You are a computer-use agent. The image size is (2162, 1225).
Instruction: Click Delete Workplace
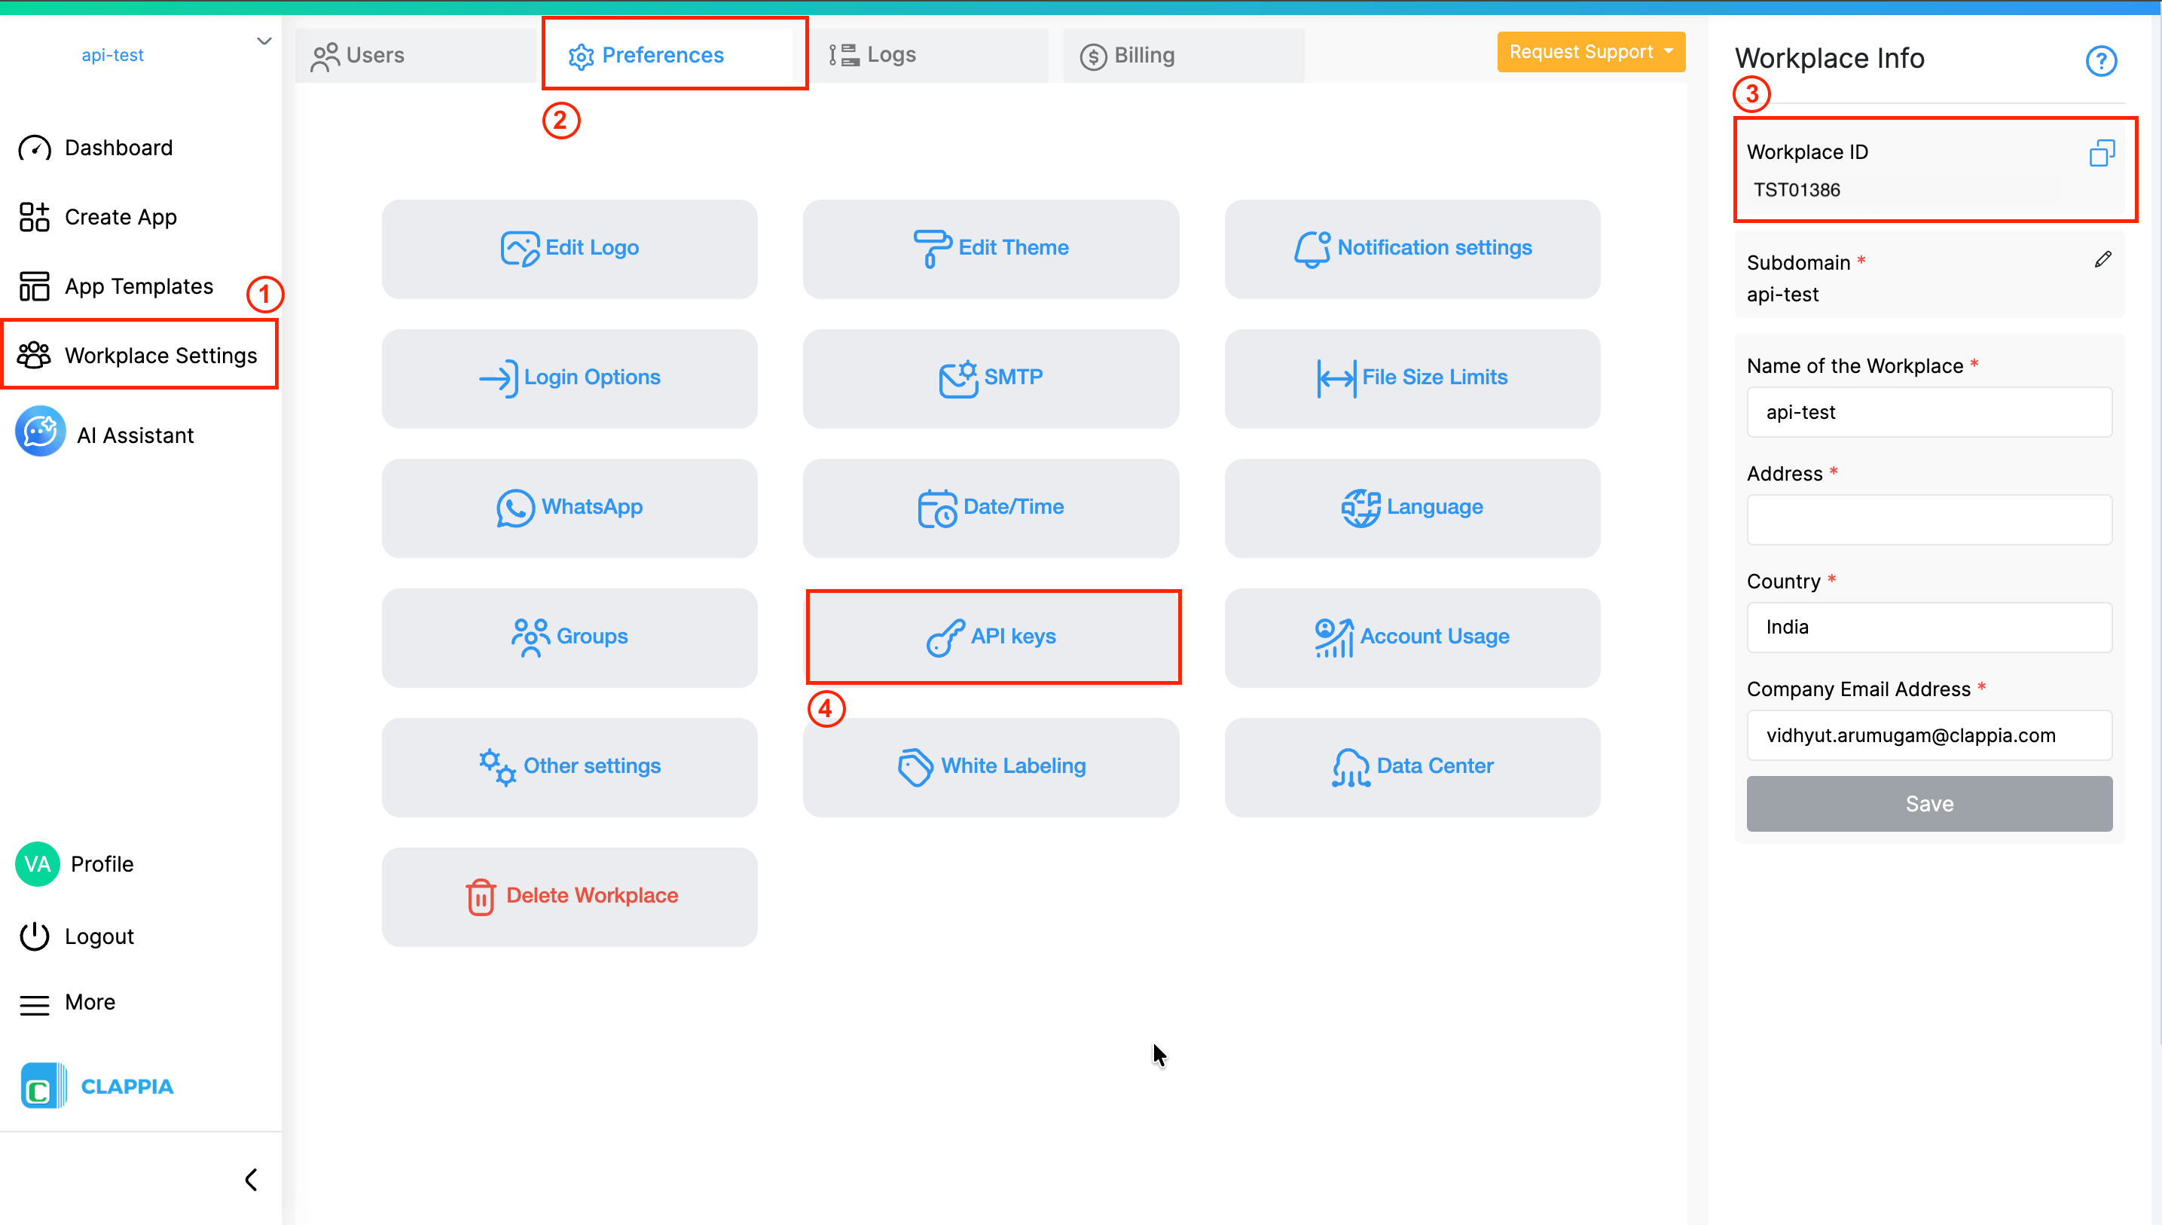coord(570,895)
